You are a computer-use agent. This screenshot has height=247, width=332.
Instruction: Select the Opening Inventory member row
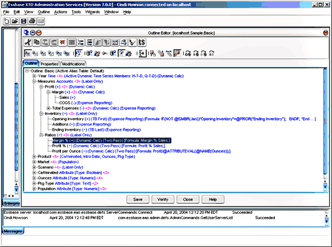(184, 119)
